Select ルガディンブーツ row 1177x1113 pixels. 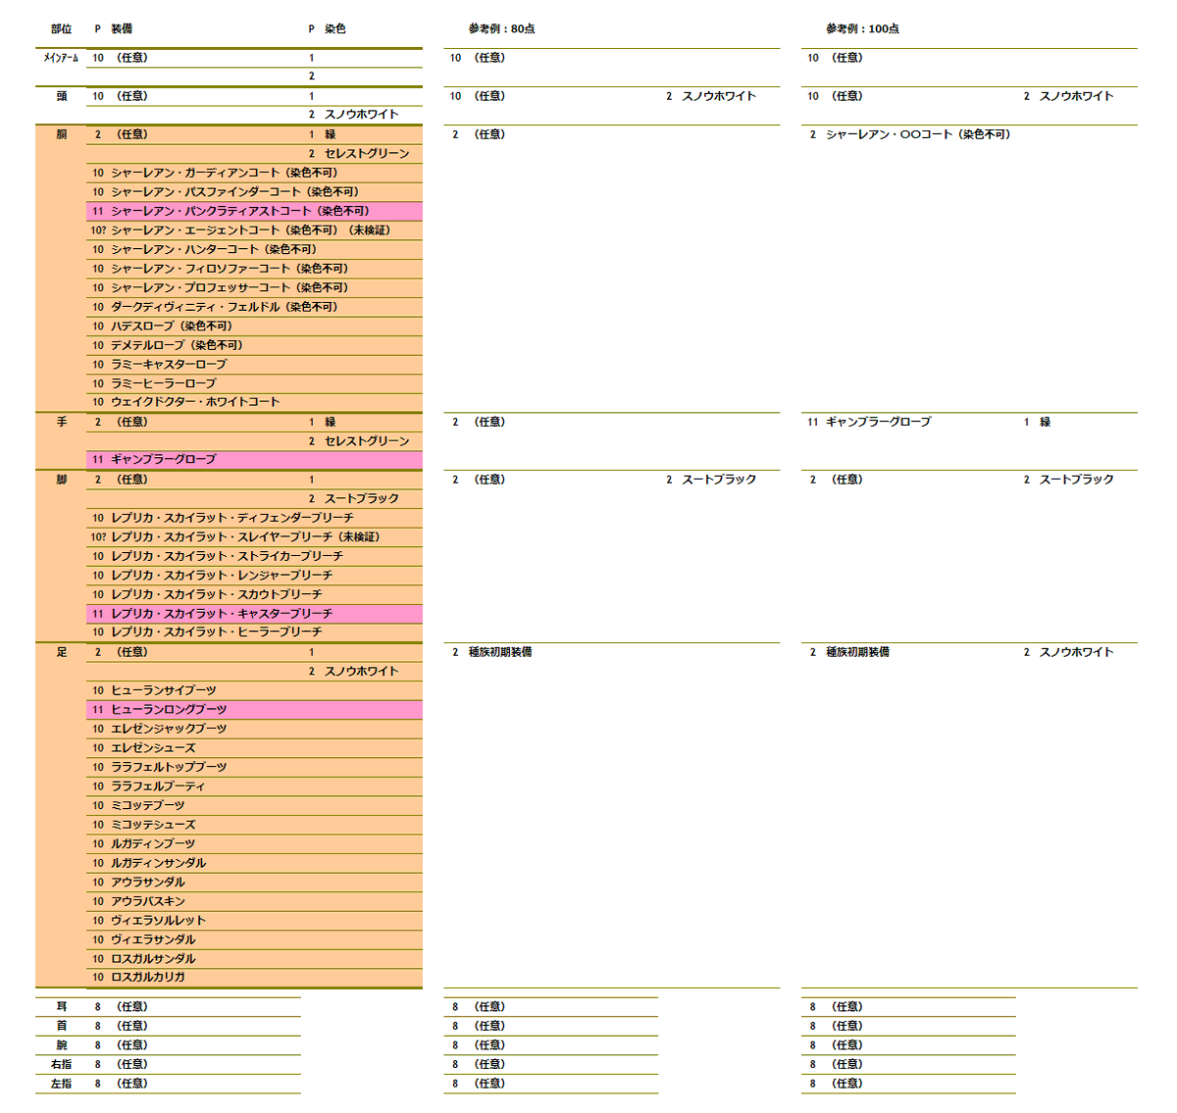click(x=255, y=843)
